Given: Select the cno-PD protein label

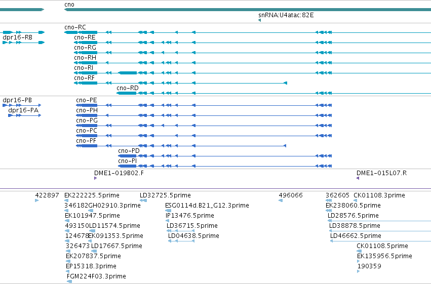Looking at the screenshot, I should [x=129, y=151].
